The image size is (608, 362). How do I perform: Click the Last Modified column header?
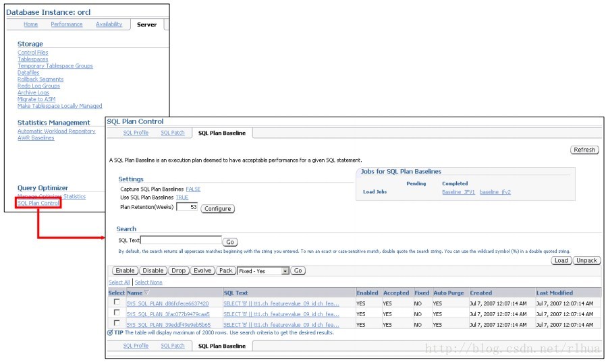click(x=555, y=293)
